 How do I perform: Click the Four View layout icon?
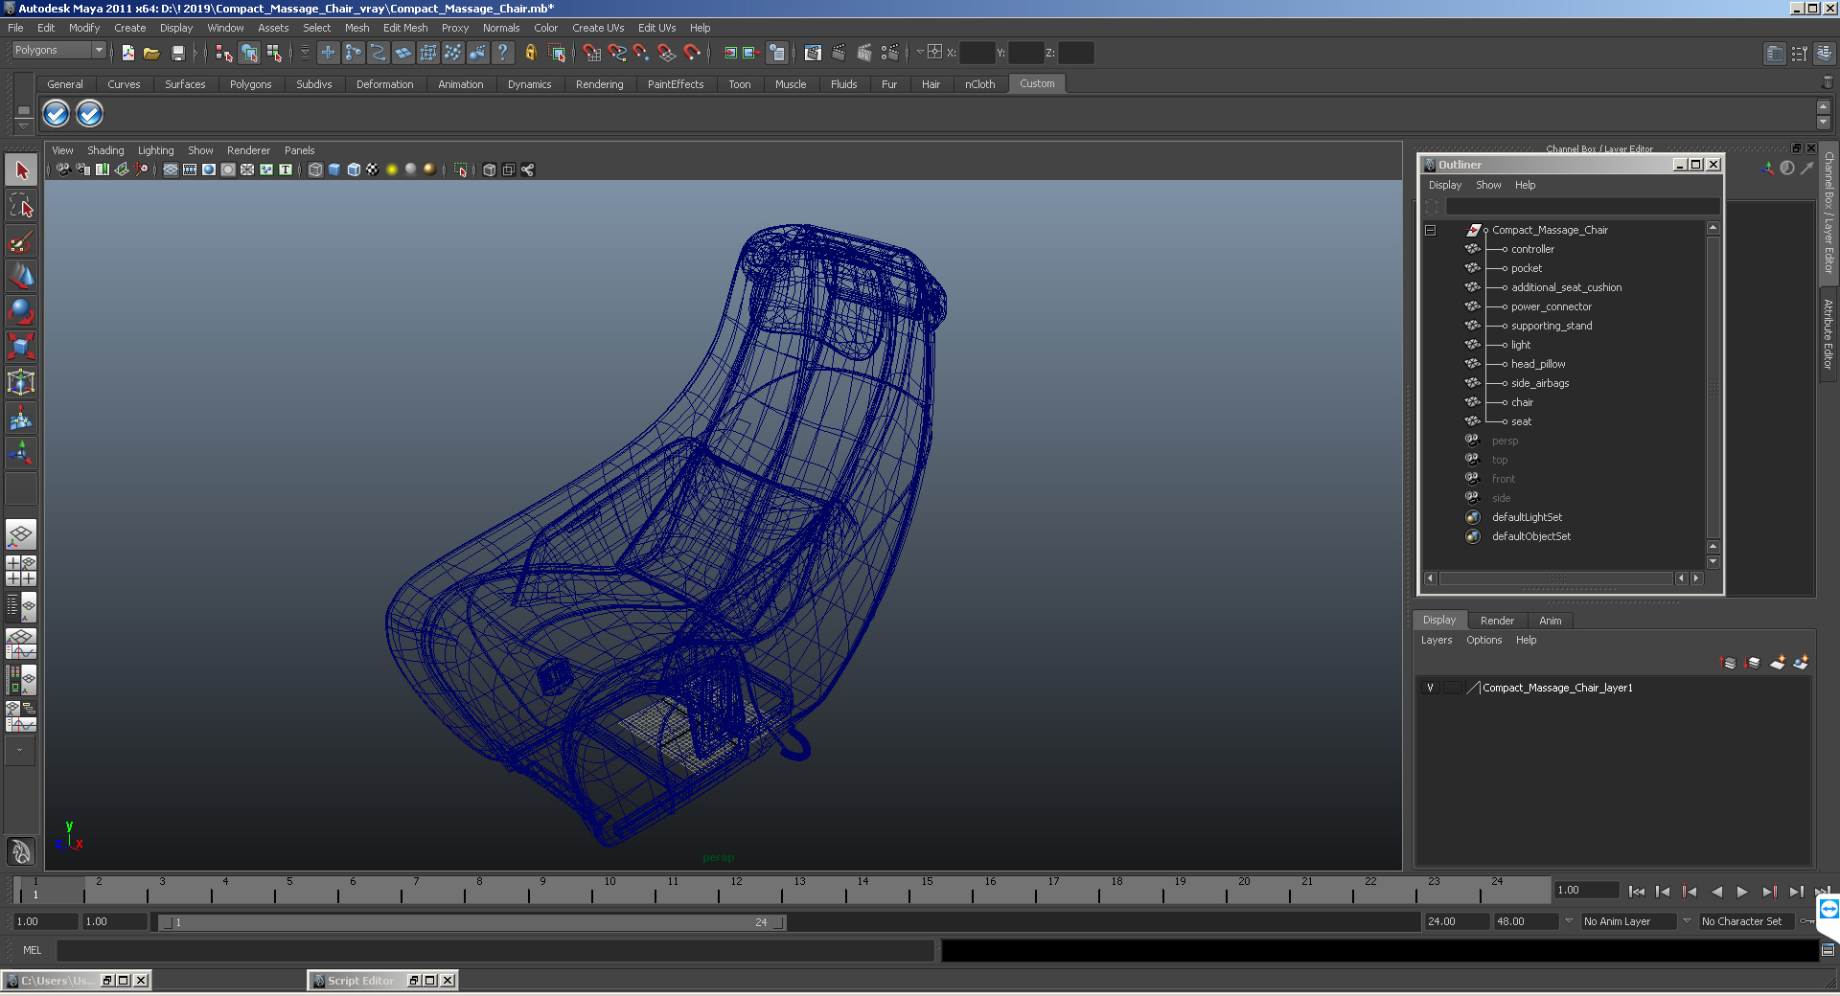click(21, 571)
